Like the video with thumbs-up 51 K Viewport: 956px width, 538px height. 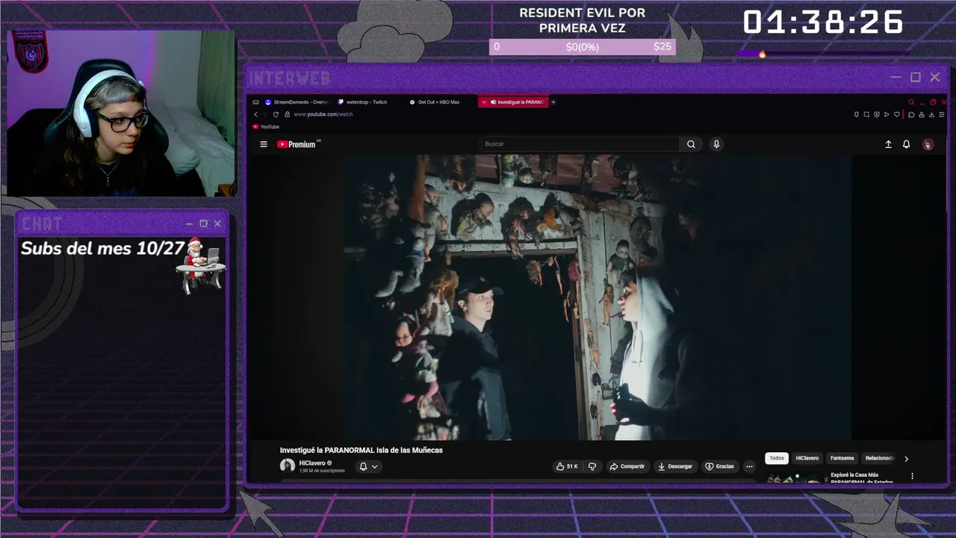[x=567, y=466]
